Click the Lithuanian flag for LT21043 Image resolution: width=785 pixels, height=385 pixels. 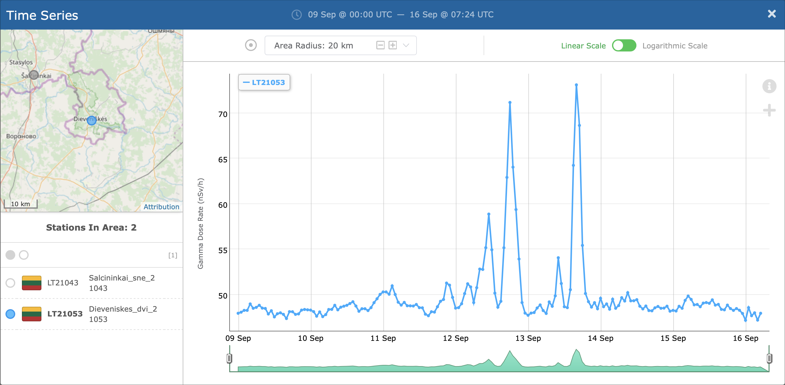(32, 283)
